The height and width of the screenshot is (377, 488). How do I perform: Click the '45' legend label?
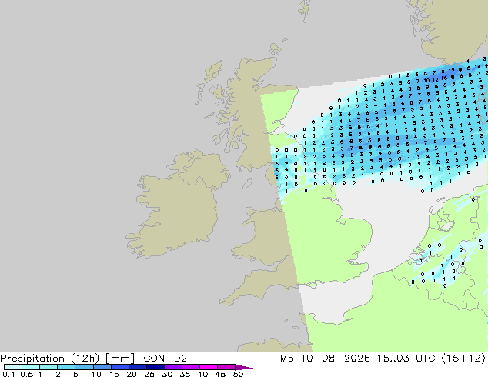(x=220, y=374)
